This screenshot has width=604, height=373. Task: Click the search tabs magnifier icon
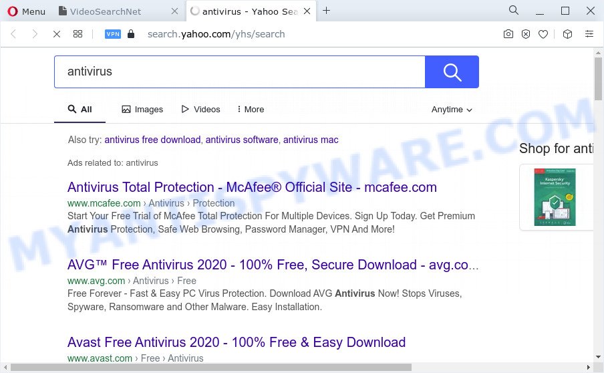click(x=514, y=11)
